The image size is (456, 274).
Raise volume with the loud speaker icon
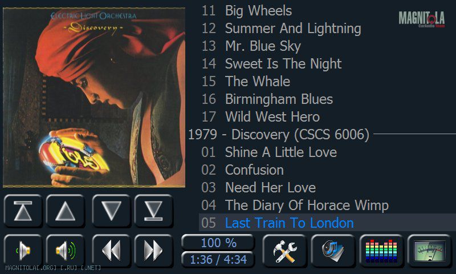tap(66, 251)
